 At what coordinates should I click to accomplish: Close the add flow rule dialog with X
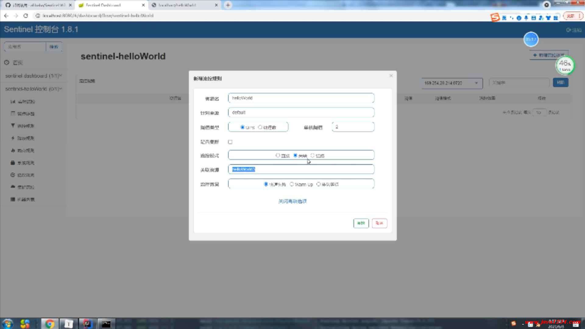(391, 76)
